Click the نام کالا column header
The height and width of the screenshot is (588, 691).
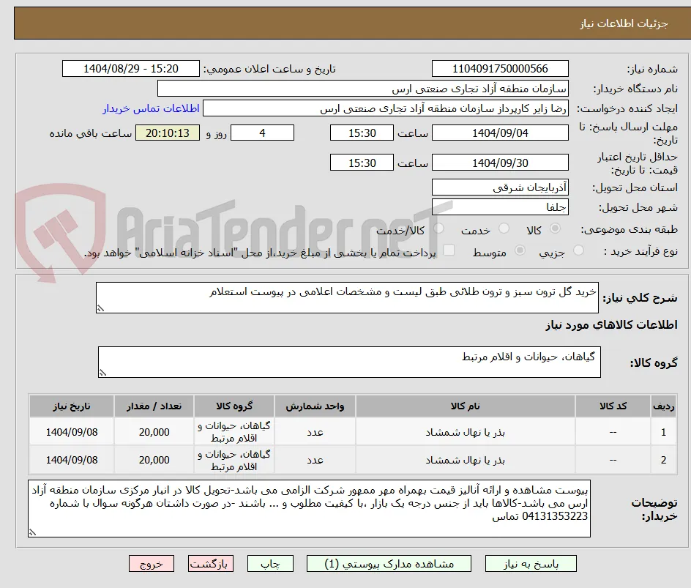point(465,406)
